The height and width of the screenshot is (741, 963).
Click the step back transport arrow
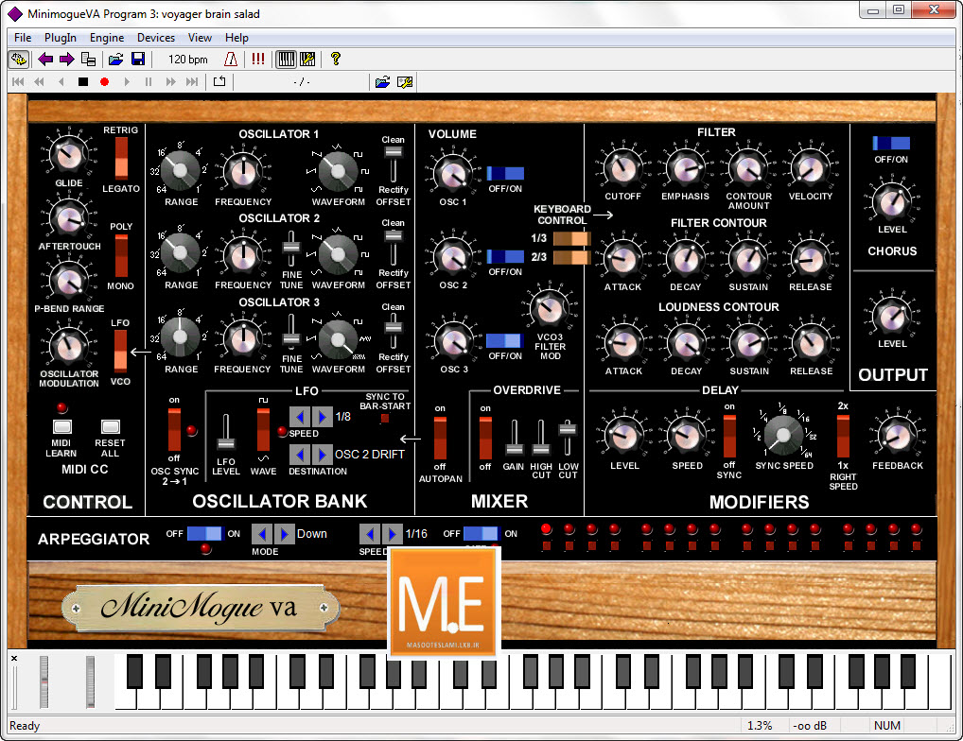click(61, 81)
